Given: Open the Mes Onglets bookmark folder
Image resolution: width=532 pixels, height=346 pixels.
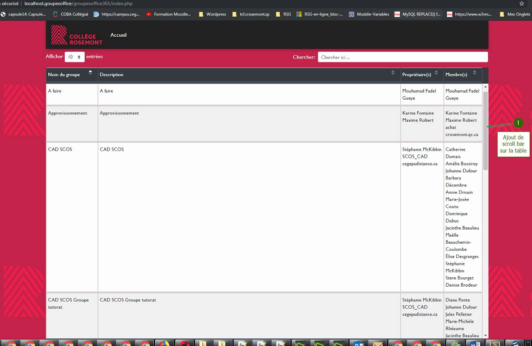Looking at the screenshot, I should [x=514, y=14].
